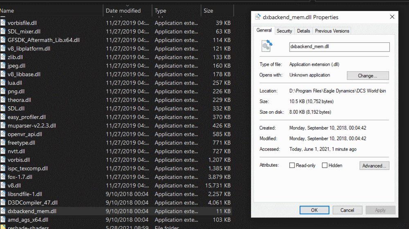Click the zlib.dll file icon

click(3, 57)
